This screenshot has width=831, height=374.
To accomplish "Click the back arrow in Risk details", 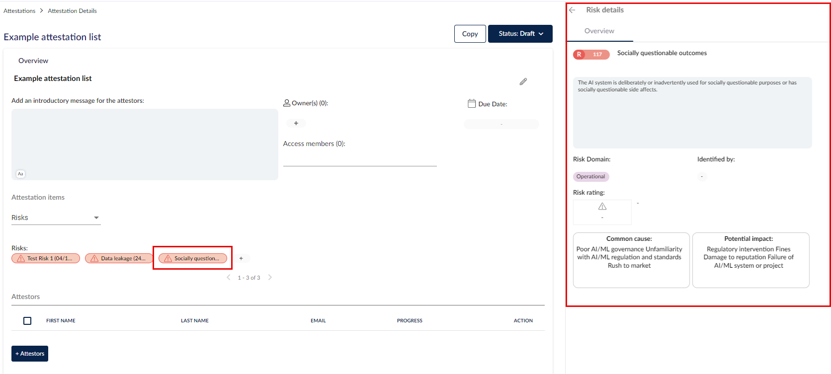I will pos(572,10).
